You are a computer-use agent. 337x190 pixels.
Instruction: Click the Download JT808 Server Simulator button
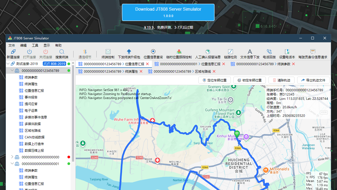168,12
